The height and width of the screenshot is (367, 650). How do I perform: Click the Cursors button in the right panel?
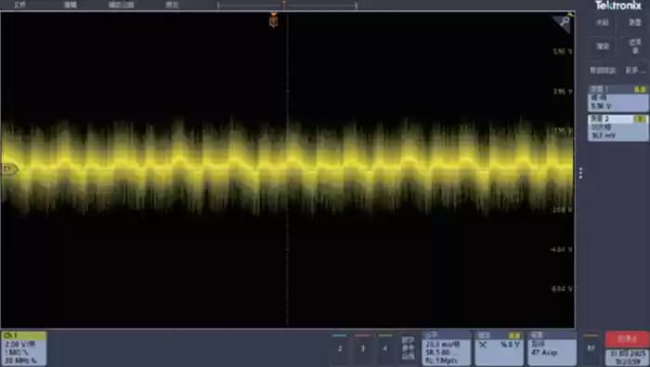click(603, 23)
